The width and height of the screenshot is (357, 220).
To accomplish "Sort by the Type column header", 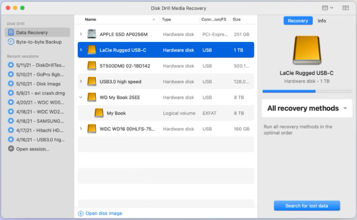I will pyautogui.click(x=167, y=19).
